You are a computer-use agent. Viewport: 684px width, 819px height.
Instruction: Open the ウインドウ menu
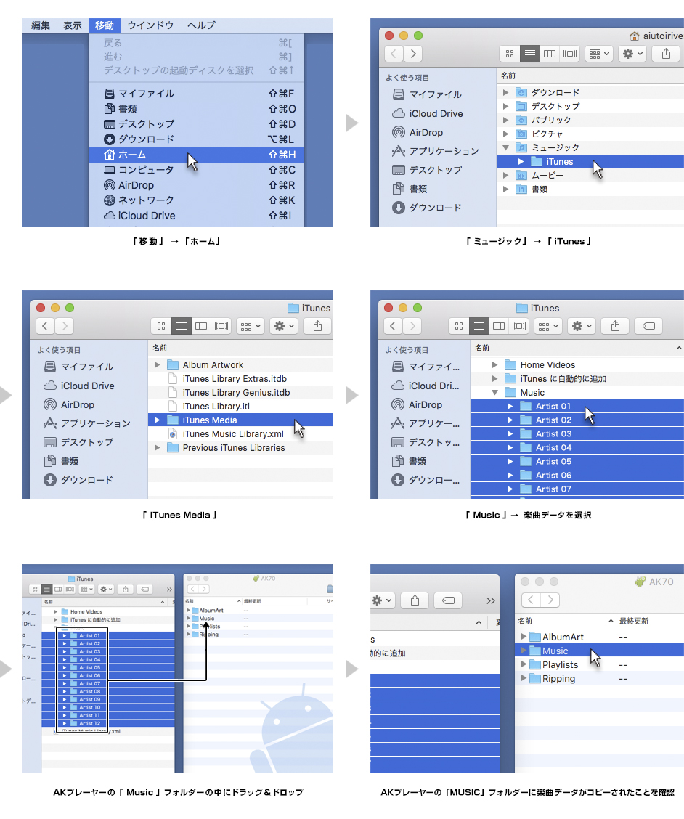[x=150, y=25]
